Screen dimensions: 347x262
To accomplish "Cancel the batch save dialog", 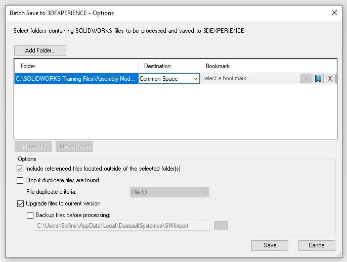I will click(316, 245).
